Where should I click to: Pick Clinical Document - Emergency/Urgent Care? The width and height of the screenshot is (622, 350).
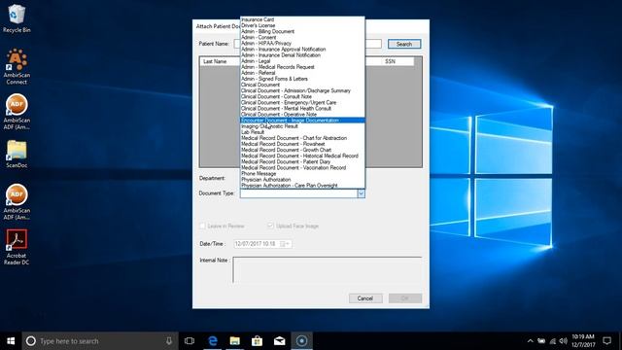point(302,102)
